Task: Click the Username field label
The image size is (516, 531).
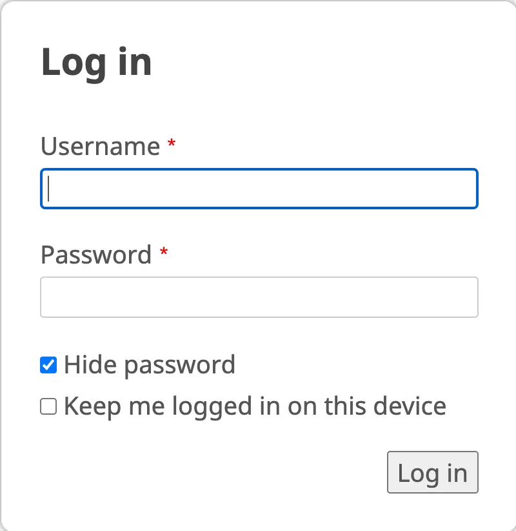Action: [100, 147]
